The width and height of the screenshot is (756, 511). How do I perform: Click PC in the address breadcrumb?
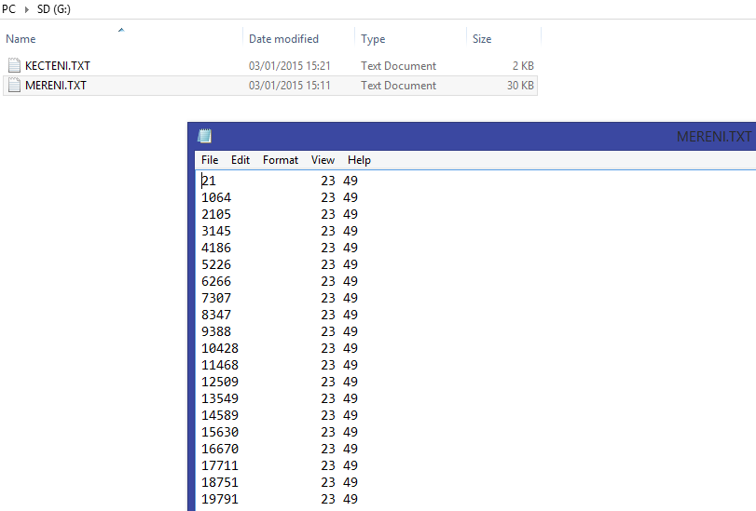tap(9, 9)
